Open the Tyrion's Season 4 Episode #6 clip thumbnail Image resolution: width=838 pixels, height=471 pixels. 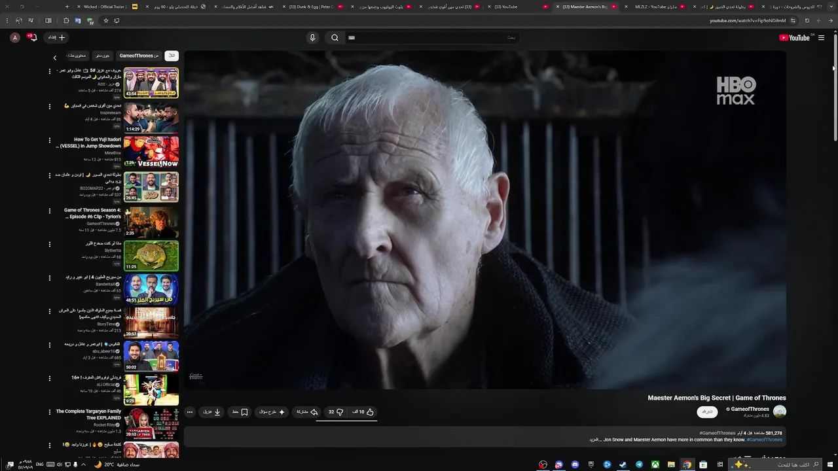pyautogui.click(x=151, y=222)
